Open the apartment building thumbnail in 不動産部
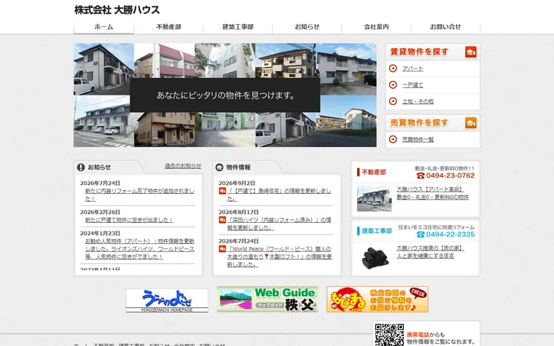 coord(374,199)
